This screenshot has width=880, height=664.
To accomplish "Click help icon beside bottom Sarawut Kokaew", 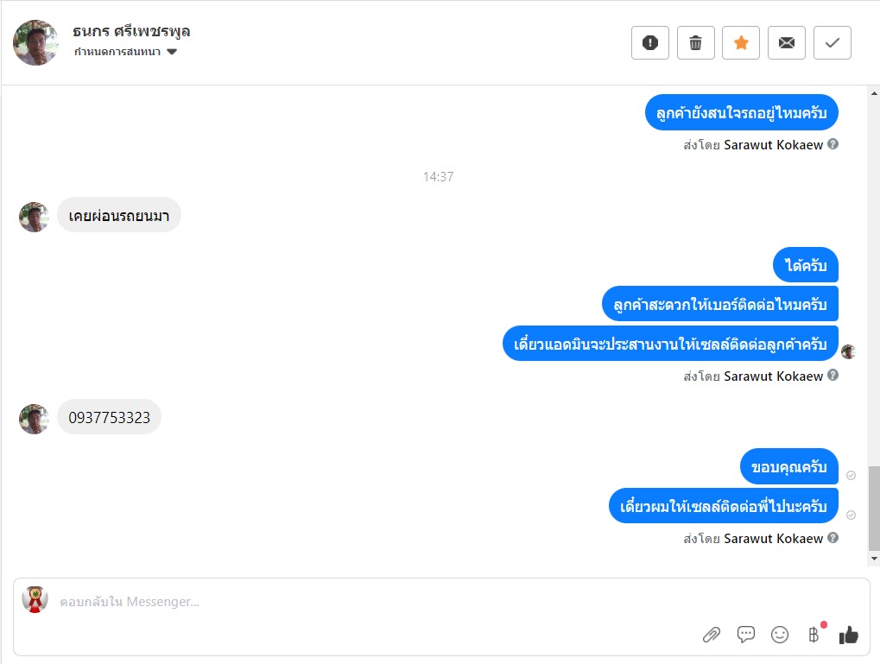I will pyautogui.click(x=833, y=538).
